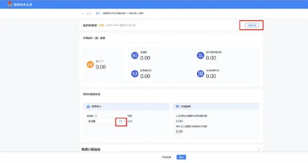Click the edit icon beside 销售额 field
The height and width of the screenshot is (163, 308).
(x=121, y=121)
